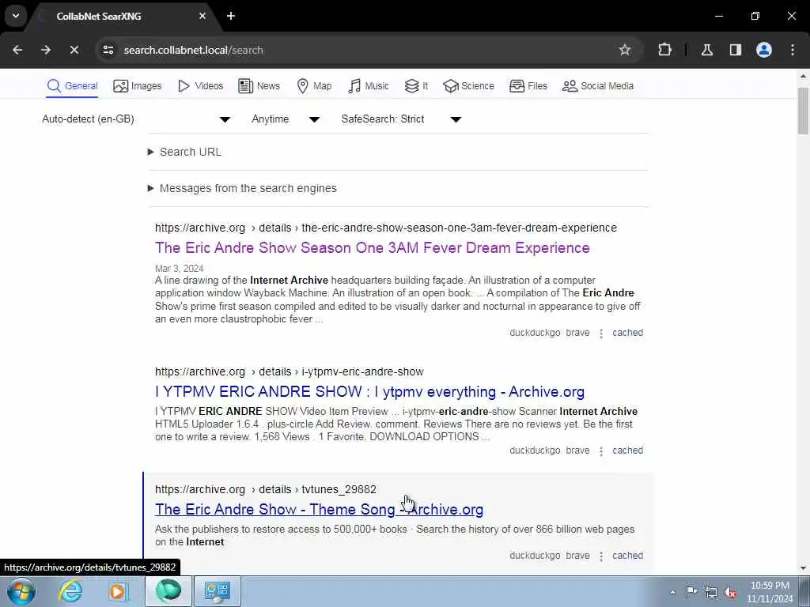Expand the Search URL section
Image resolution: width=810 pixels, height=607 pixels.
185,152
